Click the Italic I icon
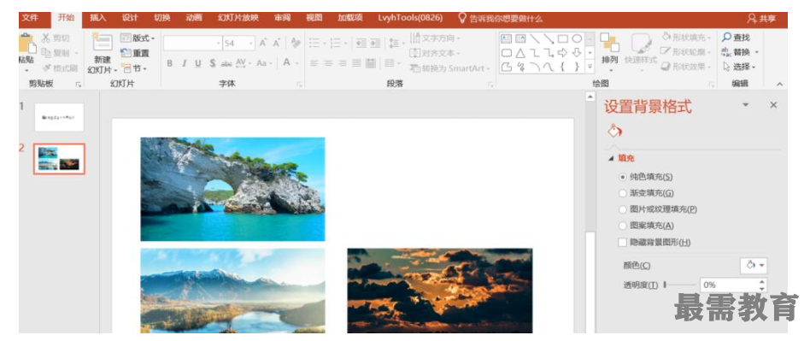 pyautogui.click(x=184, y=63)
